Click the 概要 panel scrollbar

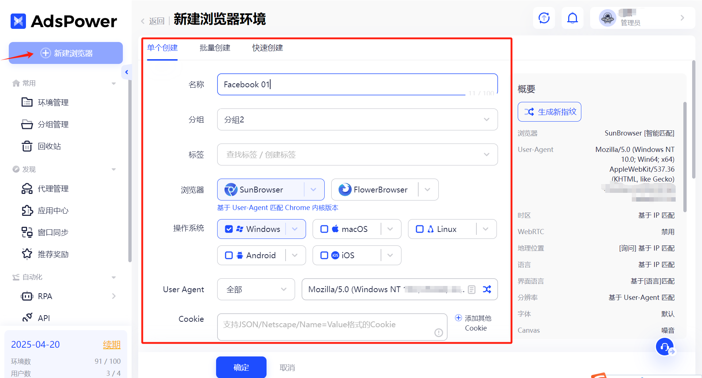click(x=685, y=157)
